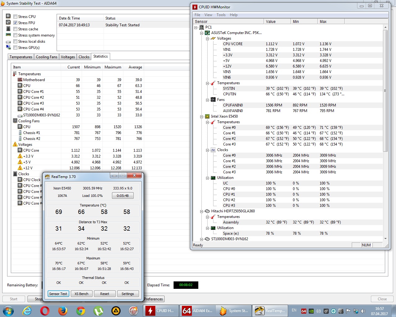The image size is (396, 317).
Task: Launch Google Chrome from the taskbar
Action: (x=81, y=311)
